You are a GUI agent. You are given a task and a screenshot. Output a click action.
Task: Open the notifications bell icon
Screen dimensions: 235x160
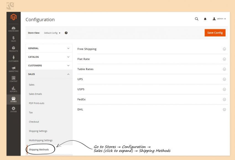(x=205, y=19)
